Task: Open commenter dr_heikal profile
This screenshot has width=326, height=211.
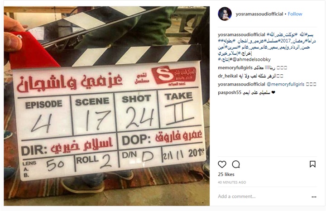Action: [228, 76]
